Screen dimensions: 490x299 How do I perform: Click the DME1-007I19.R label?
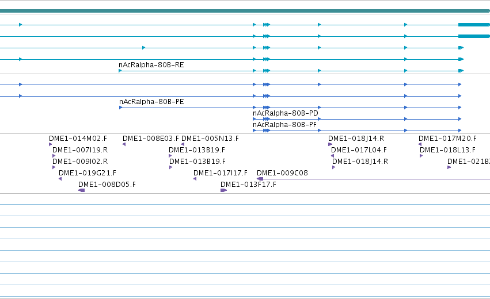pos(80,150)
